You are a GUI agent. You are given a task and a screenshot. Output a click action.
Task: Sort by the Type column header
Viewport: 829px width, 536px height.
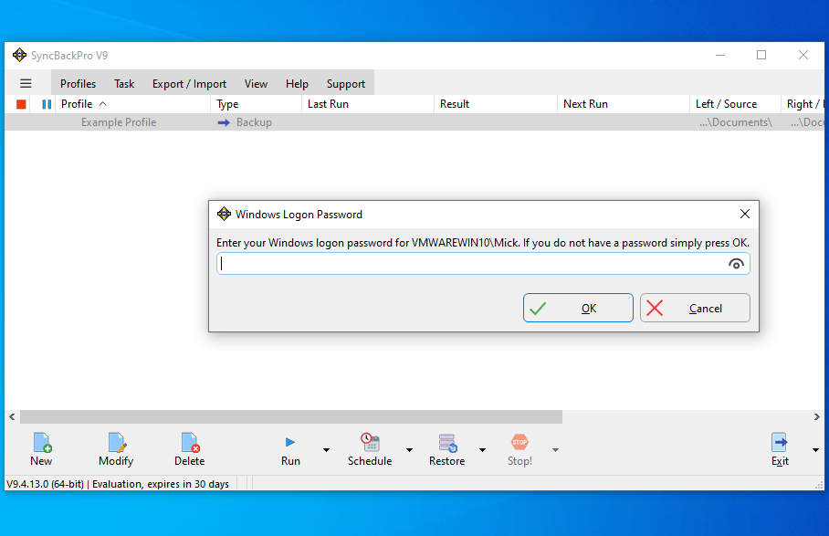tap(257, 104)
